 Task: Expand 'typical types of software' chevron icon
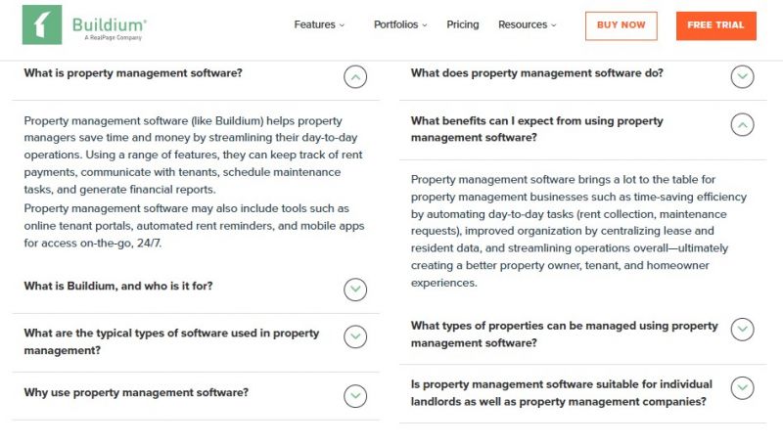tap(355, 336)
